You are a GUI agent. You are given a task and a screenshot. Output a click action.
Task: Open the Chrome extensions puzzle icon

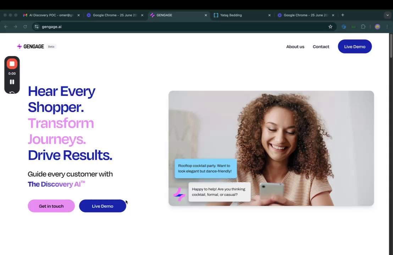click(363, 27)
